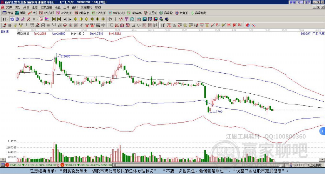325x174 pixels.
Task: Click the 1.7700 low price marker
Action: tap(218, 111)
